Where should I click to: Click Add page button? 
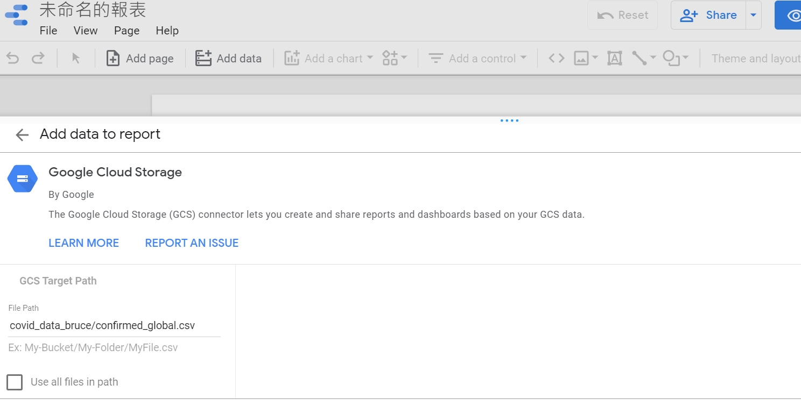click(x=140, y=58)
